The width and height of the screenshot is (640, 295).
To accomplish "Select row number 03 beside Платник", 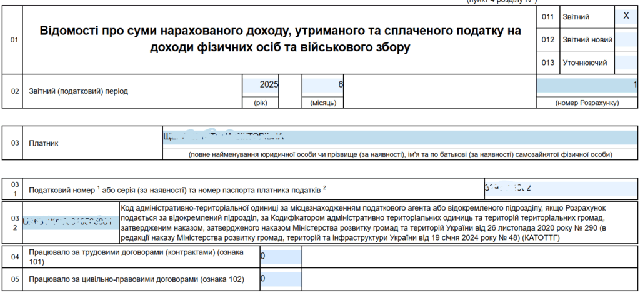I will coord(14,143).
